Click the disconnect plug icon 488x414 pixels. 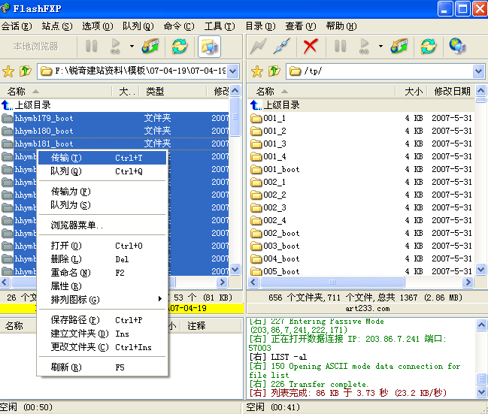pos(282,46)
